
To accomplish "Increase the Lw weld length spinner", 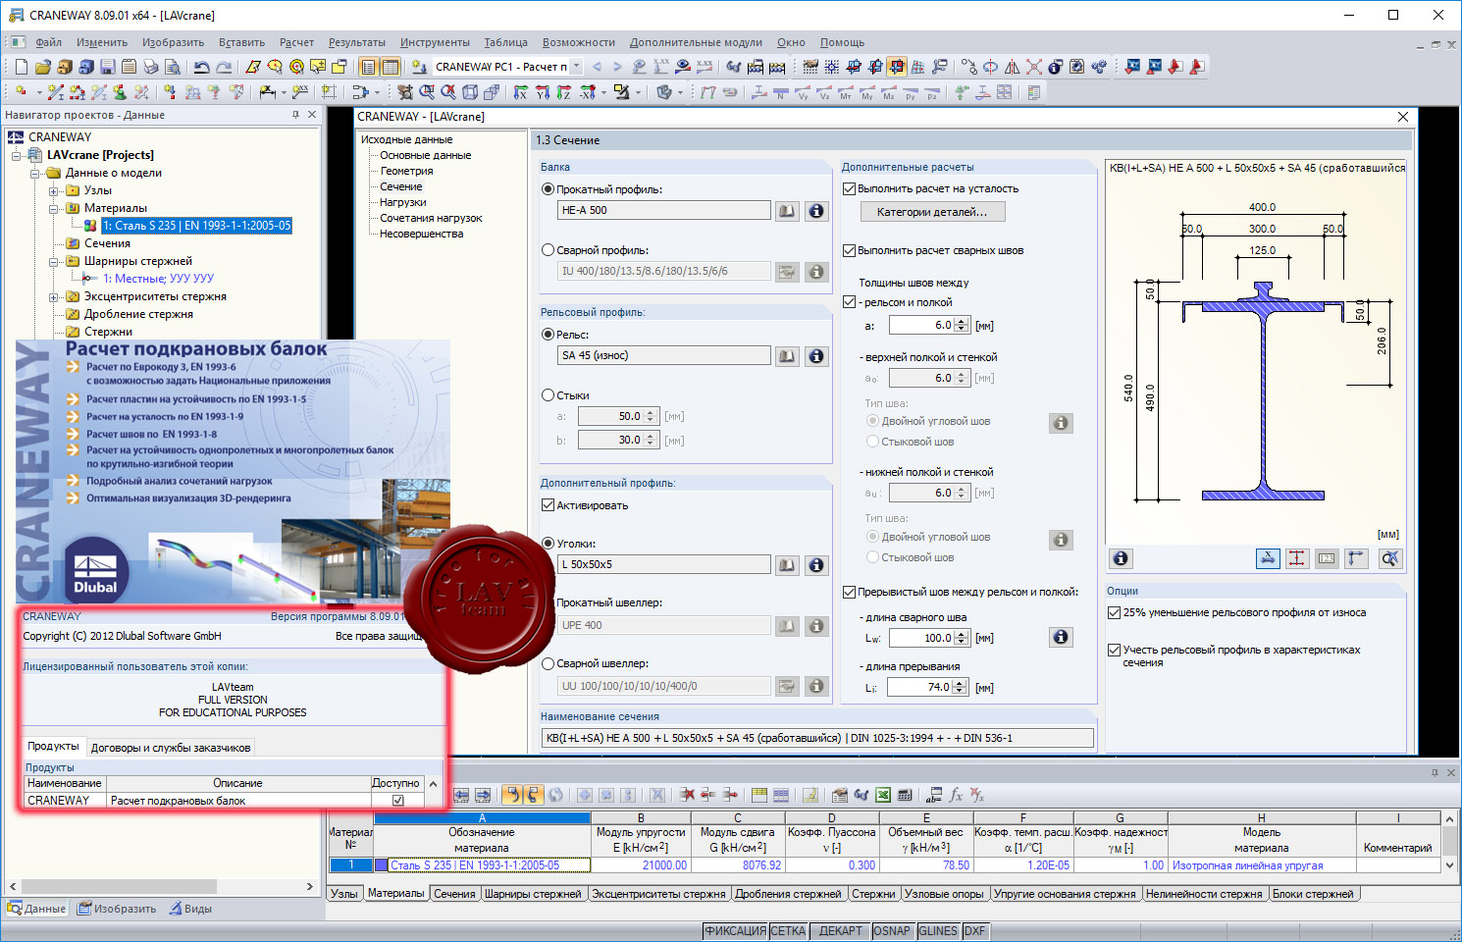I will (x=962, y=634).
